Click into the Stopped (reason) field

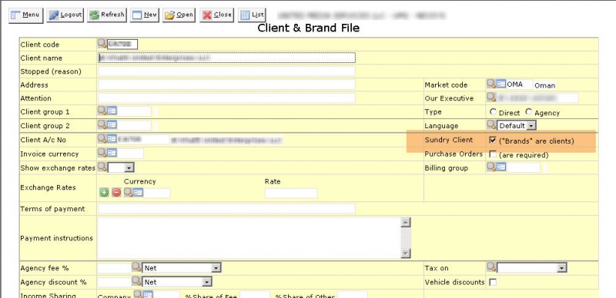pyautogui.click(x=226, y=71)
